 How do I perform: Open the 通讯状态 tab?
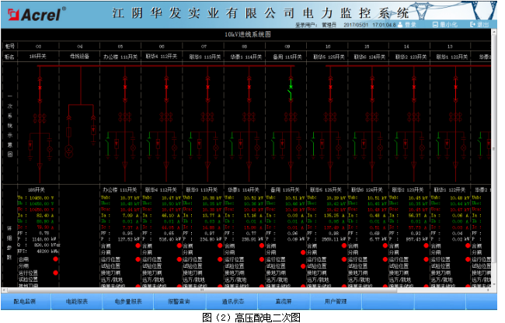[232, 301]
